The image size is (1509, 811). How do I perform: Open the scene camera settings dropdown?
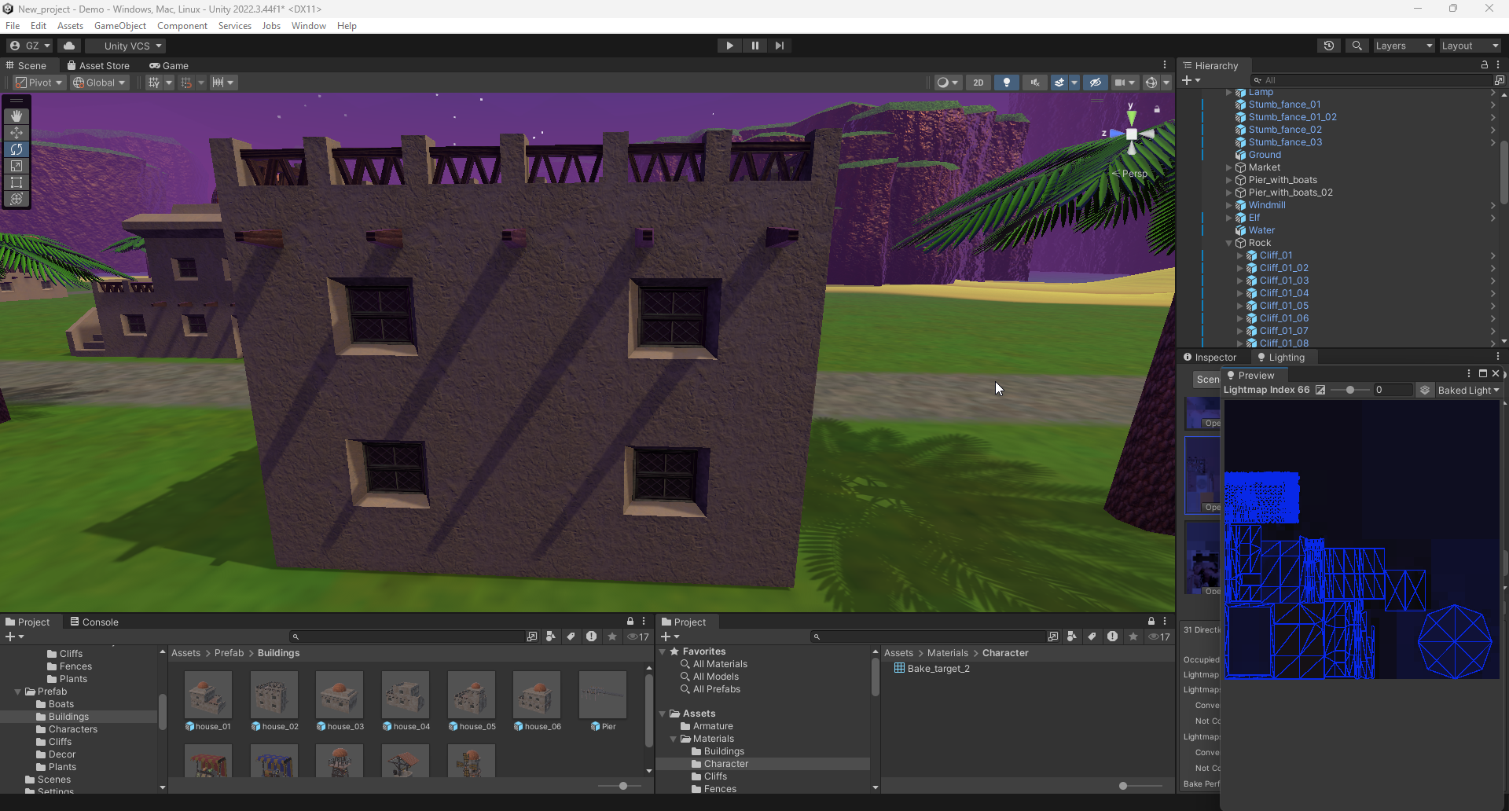1125,83
